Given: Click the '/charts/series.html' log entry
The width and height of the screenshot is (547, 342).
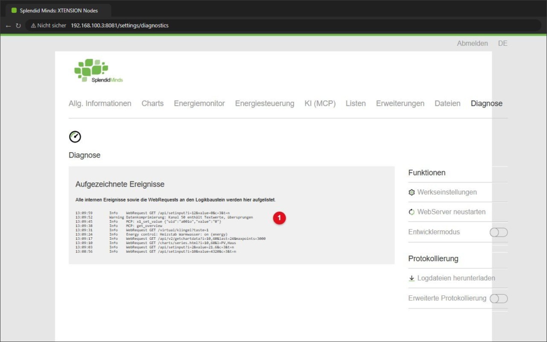Looking at the screenshot, I should point(156,243).
